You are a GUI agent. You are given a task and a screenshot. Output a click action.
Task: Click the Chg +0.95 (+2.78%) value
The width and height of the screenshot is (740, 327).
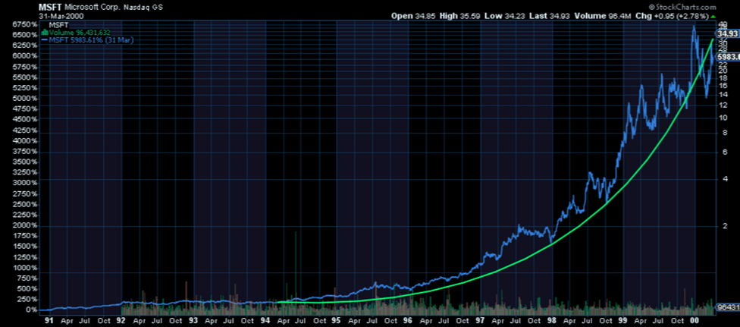671,17
